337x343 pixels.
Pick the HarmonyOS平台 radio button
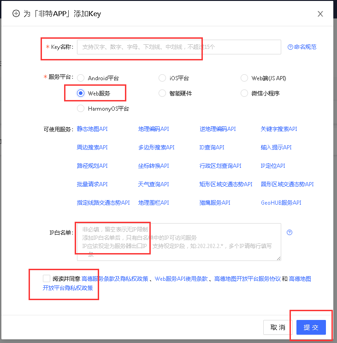[81, 109]
